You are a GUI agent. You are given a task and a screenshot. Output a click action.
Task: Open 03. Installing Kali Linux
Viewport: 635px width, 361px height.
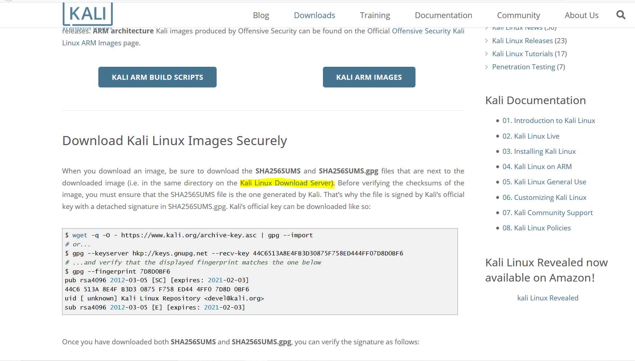539,151
